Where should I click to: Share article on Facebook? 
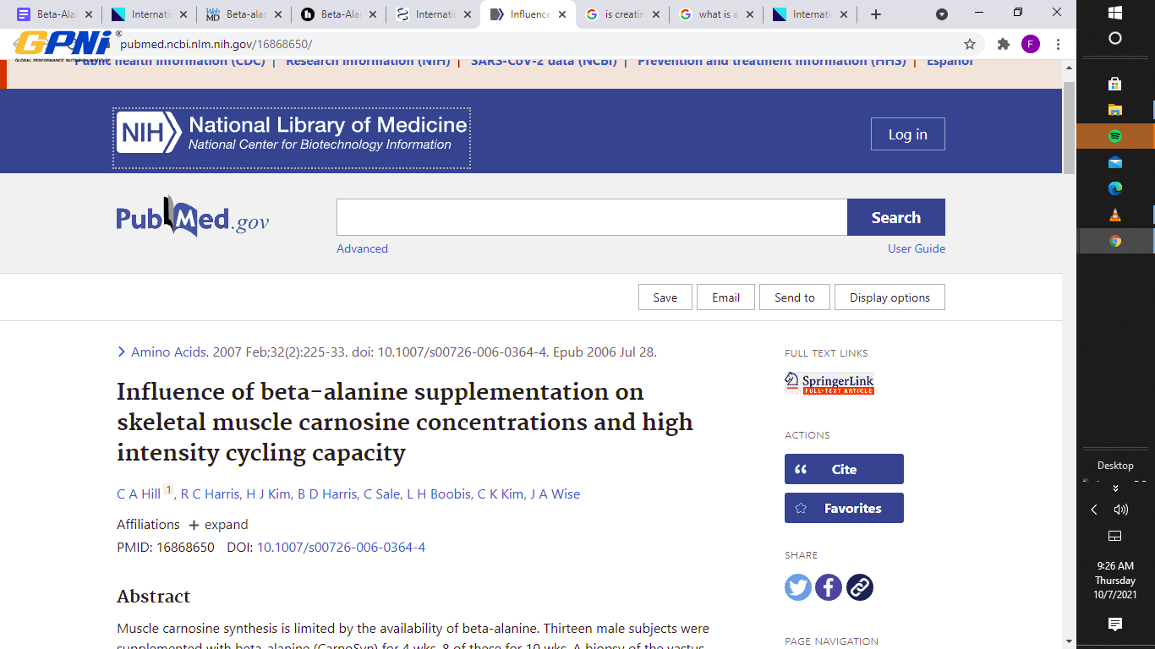pos(829,587)
